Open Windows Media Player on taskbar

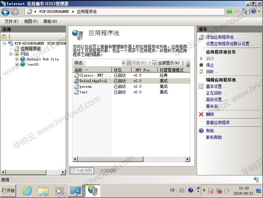point(59,191)
